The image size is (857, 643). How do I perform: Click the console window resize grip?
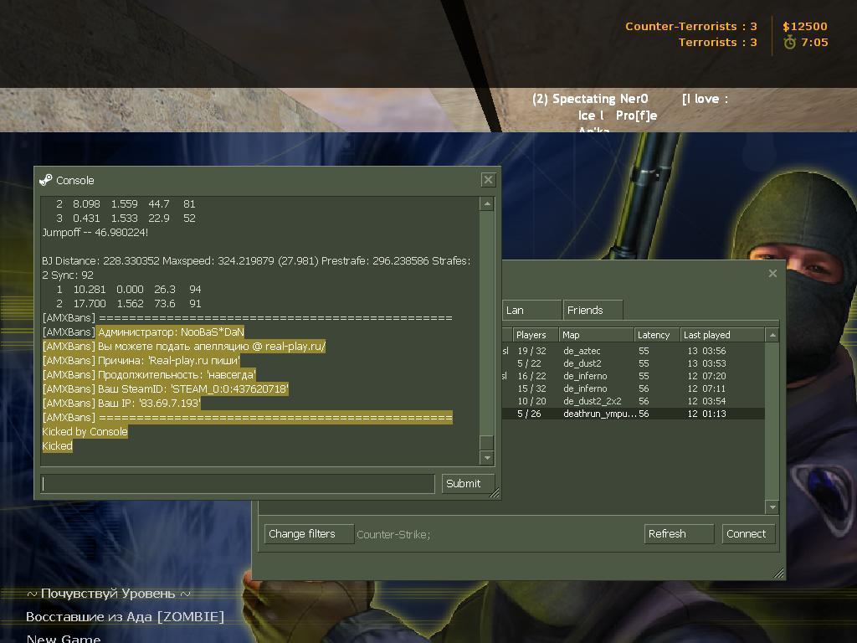click(495, 493)
